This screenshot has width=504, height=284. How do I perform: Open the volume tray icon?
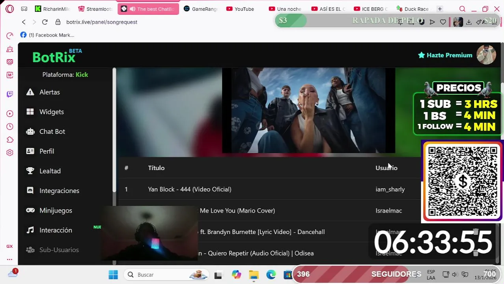454,275
